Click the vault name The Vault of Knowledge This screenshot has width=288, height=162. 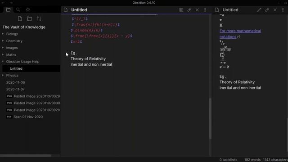click(24, 27)
